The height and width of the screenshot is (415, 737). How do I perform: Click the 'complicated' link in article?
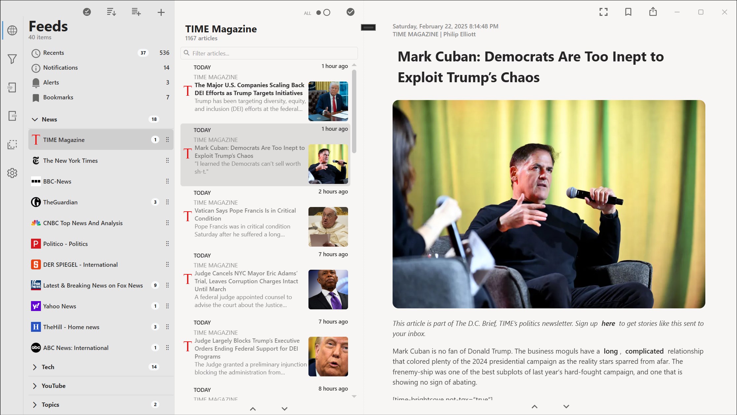[644, 351]
